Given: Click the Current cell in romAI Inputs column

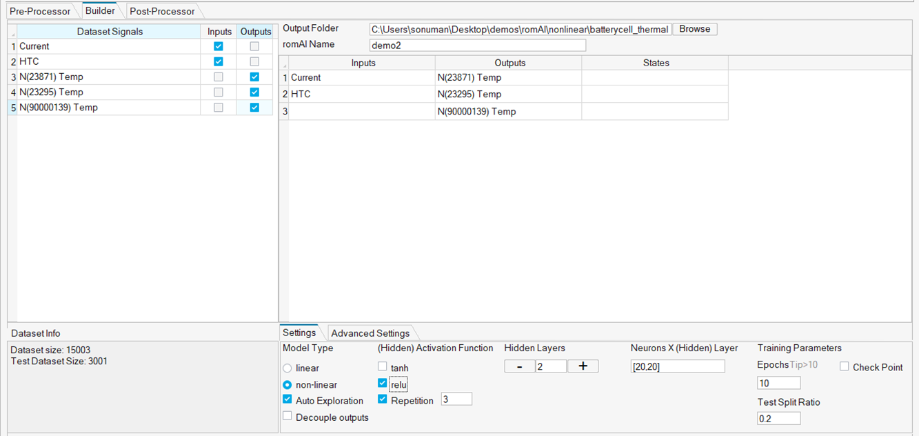Looking at the screenshot, I should 362,77.
